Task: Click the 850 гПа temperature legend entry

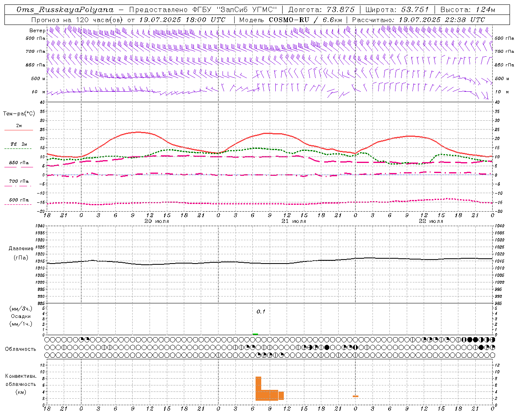Action: point(19,163)
